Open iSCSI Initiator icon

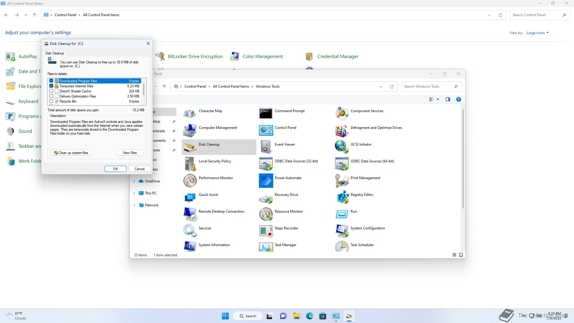click(342, 147)
